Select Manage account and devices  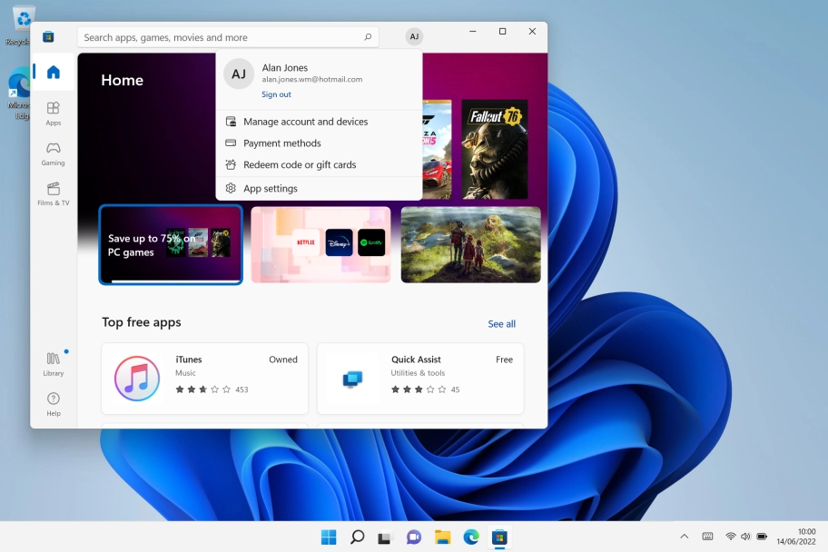coord(305,122)
